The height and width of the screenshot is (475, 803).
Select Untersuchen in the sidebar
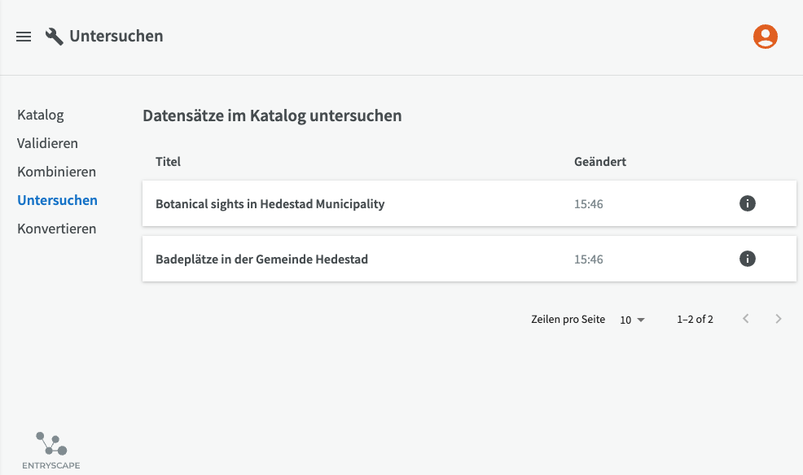(57, 200)
